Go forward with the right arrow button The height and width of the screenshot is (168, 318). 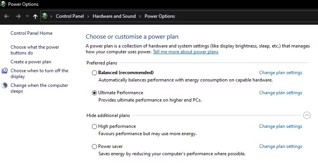(18, 16)
